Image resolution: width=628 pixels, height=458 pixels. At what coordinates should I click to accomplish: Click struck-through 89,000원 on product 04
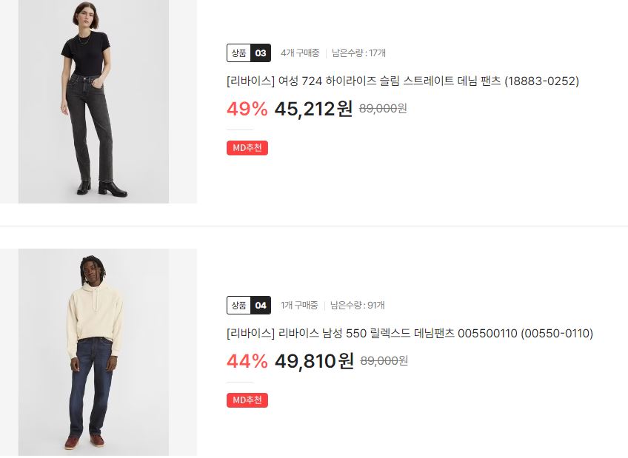[x=384, y=361]
